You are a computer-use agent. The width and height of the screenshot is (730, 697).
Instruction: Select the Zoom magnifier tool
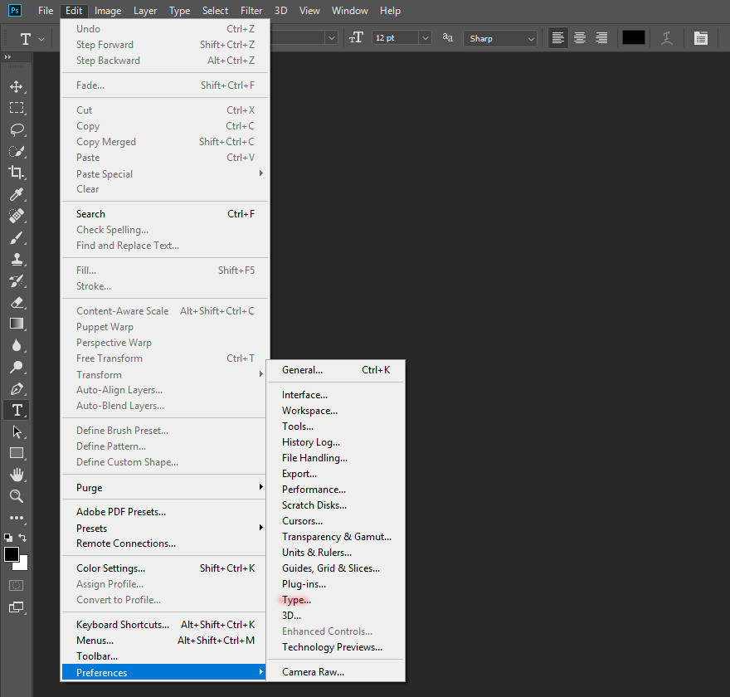[x=17, y=496]
